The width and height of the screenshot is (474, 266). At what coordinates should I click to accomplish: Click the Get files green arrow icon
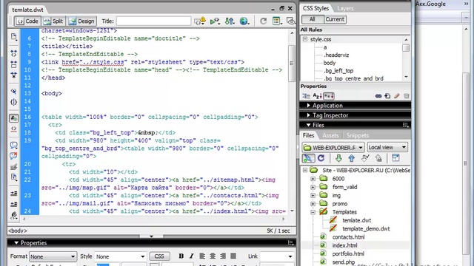[338, 158]
